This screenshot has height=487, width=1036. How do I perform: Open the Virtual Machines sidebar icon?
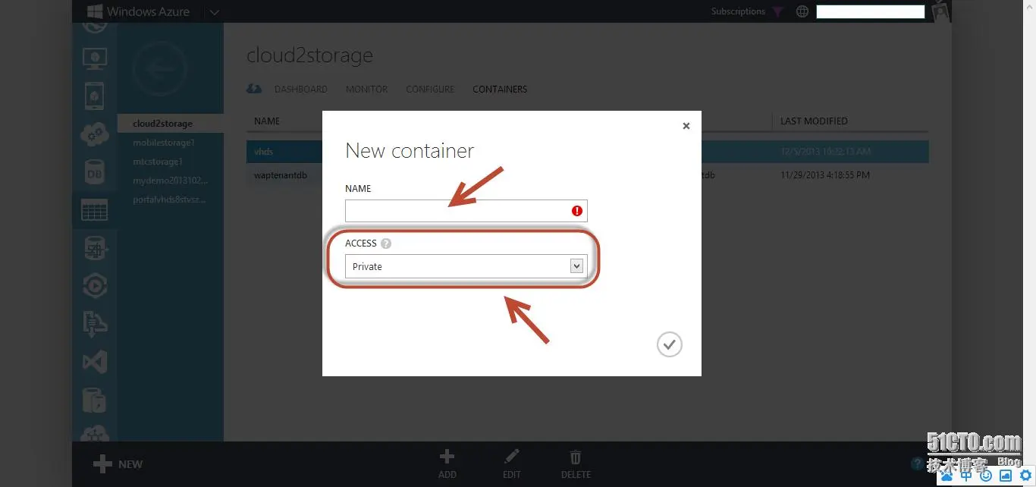tap(95, 58)
